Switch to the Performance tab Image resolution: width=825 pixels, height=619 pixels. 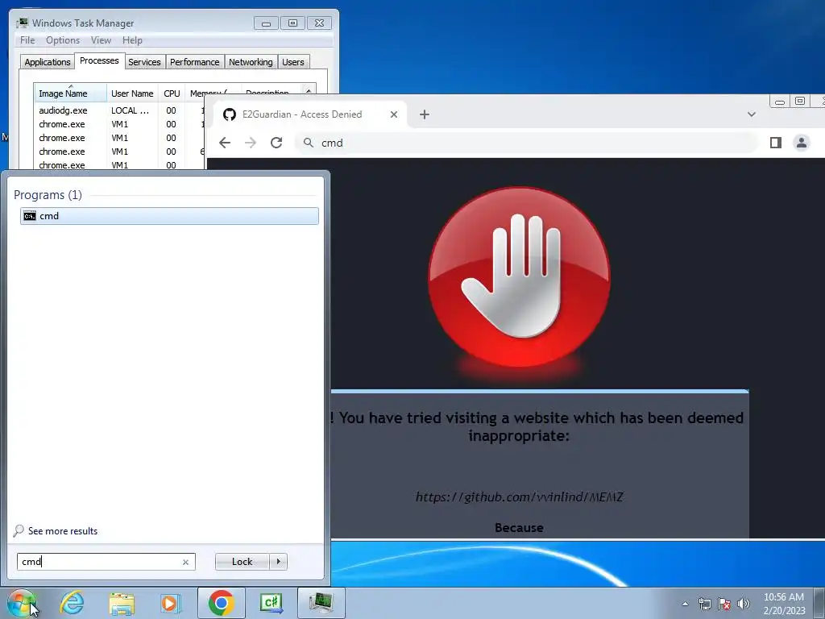195,62
